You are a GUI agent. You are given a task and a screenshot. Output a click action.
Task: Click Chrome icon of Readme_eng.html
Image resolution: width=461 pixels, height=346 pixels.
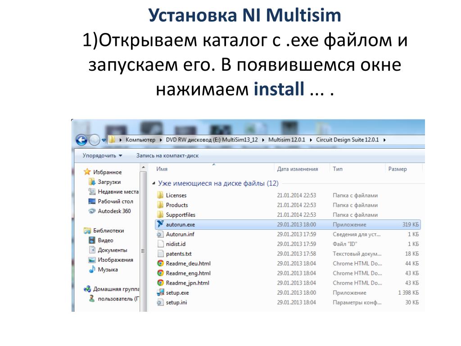160,273
